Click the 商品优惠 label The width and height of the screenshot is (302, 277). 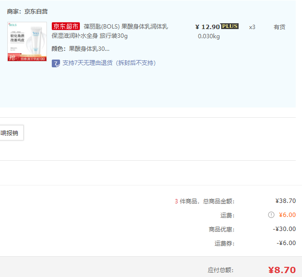tap(222, 230)
